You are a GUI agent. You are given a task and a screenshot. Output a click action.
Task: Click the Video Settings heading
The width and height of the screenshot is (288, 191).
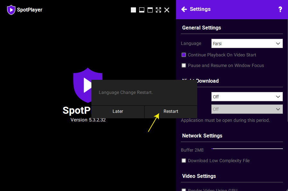pos(199,176)
